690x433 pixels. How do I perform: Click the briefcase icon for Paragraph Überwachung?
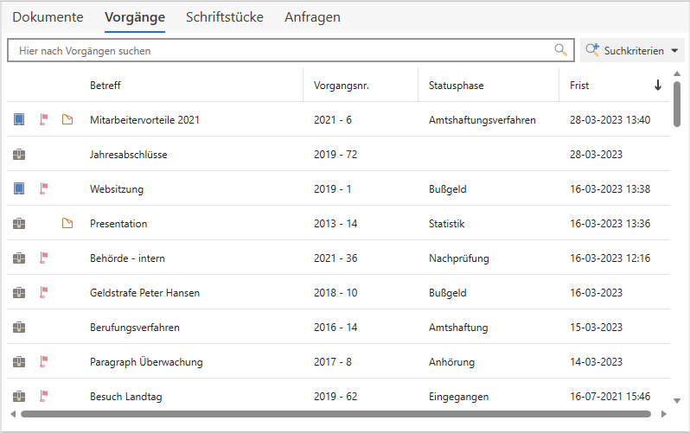pos(19,362)
